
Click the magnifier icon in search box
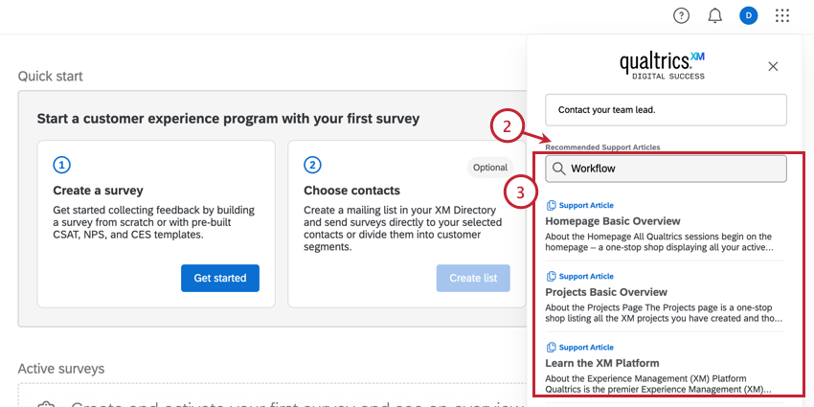(x=559, y=169)
